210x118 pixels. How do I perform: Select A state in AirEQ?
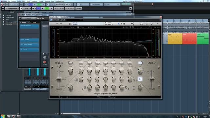[119, 24]
